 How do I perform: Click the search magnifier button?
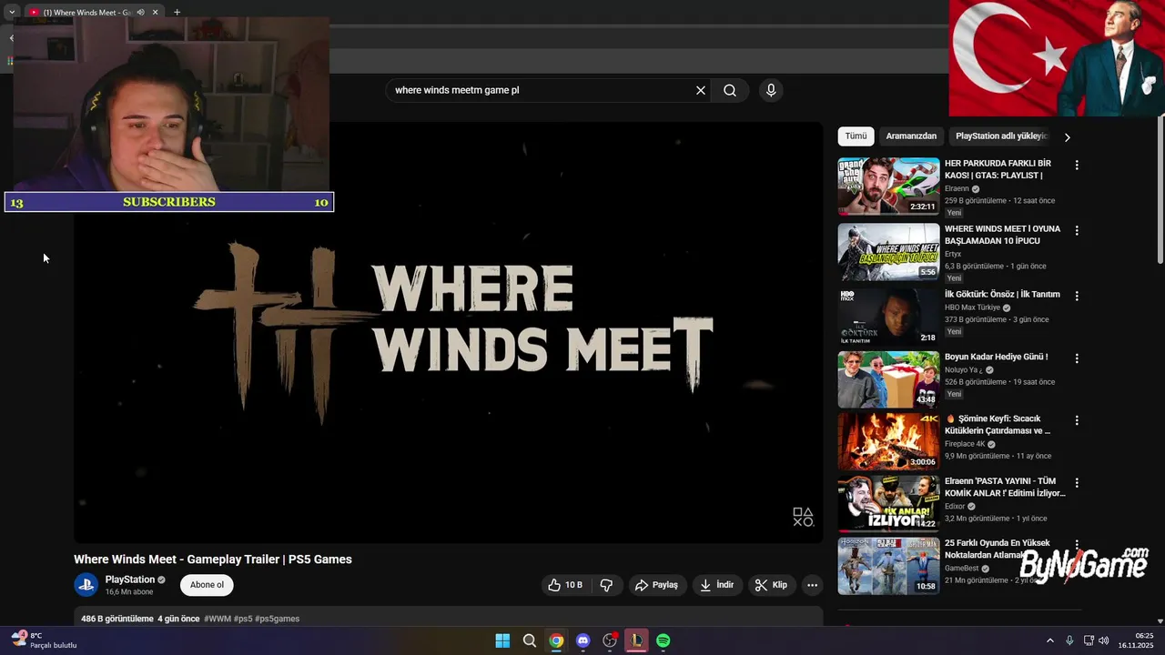(x=730, y=90)
